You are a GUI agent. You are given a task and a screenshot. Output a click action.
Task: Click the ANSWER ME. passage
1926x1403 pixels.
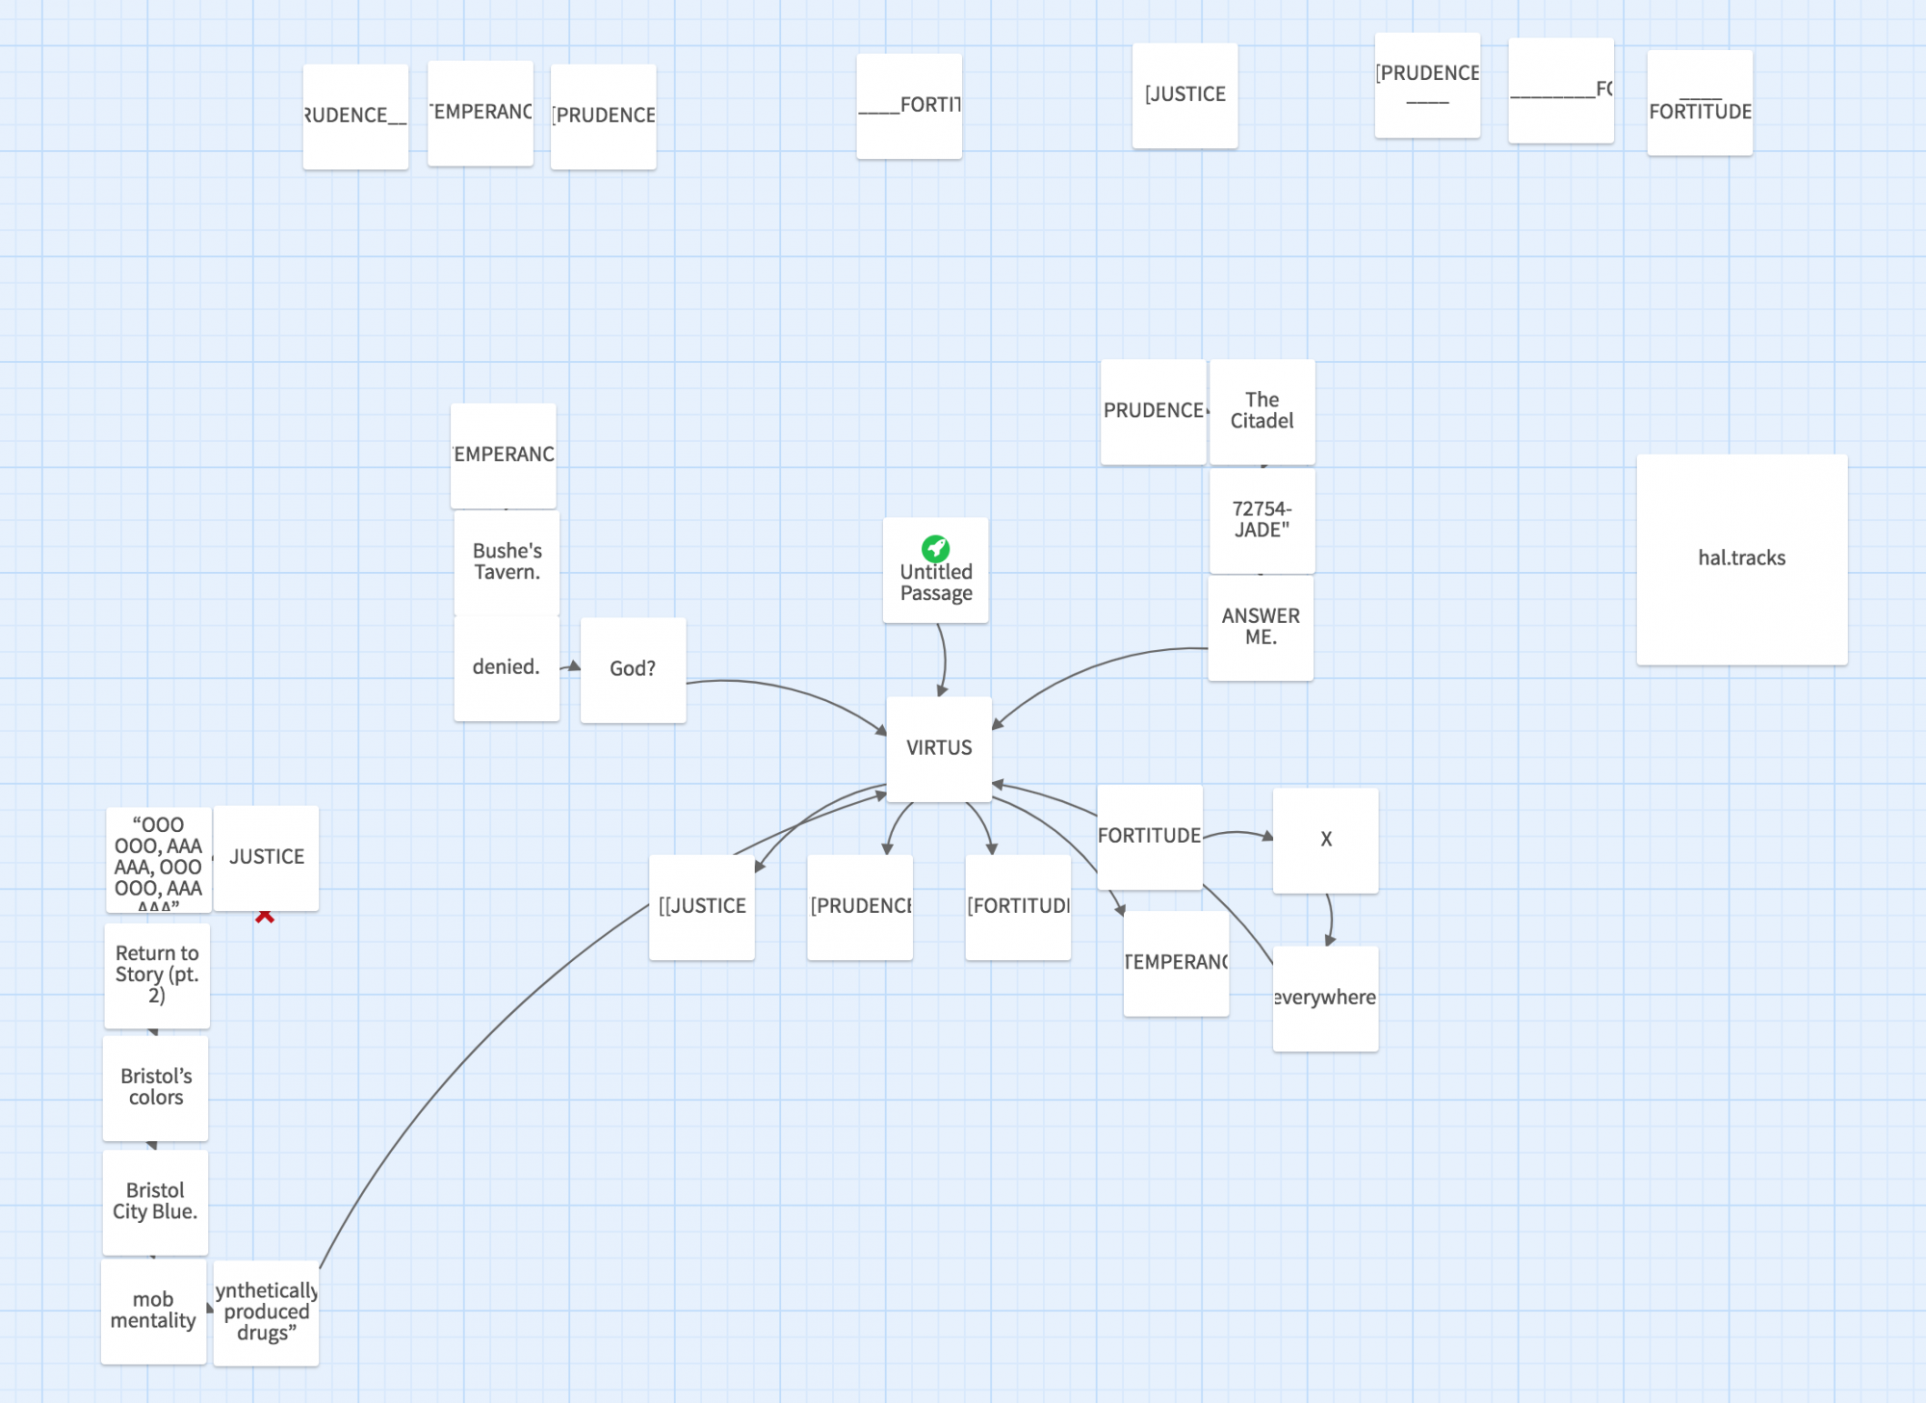click(x=1261, y=628)
